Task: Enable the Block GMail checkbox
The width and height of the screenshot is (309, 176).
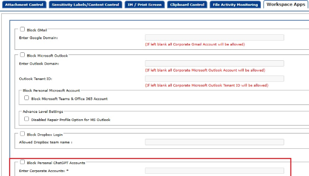Action: [x=23, y=29]
